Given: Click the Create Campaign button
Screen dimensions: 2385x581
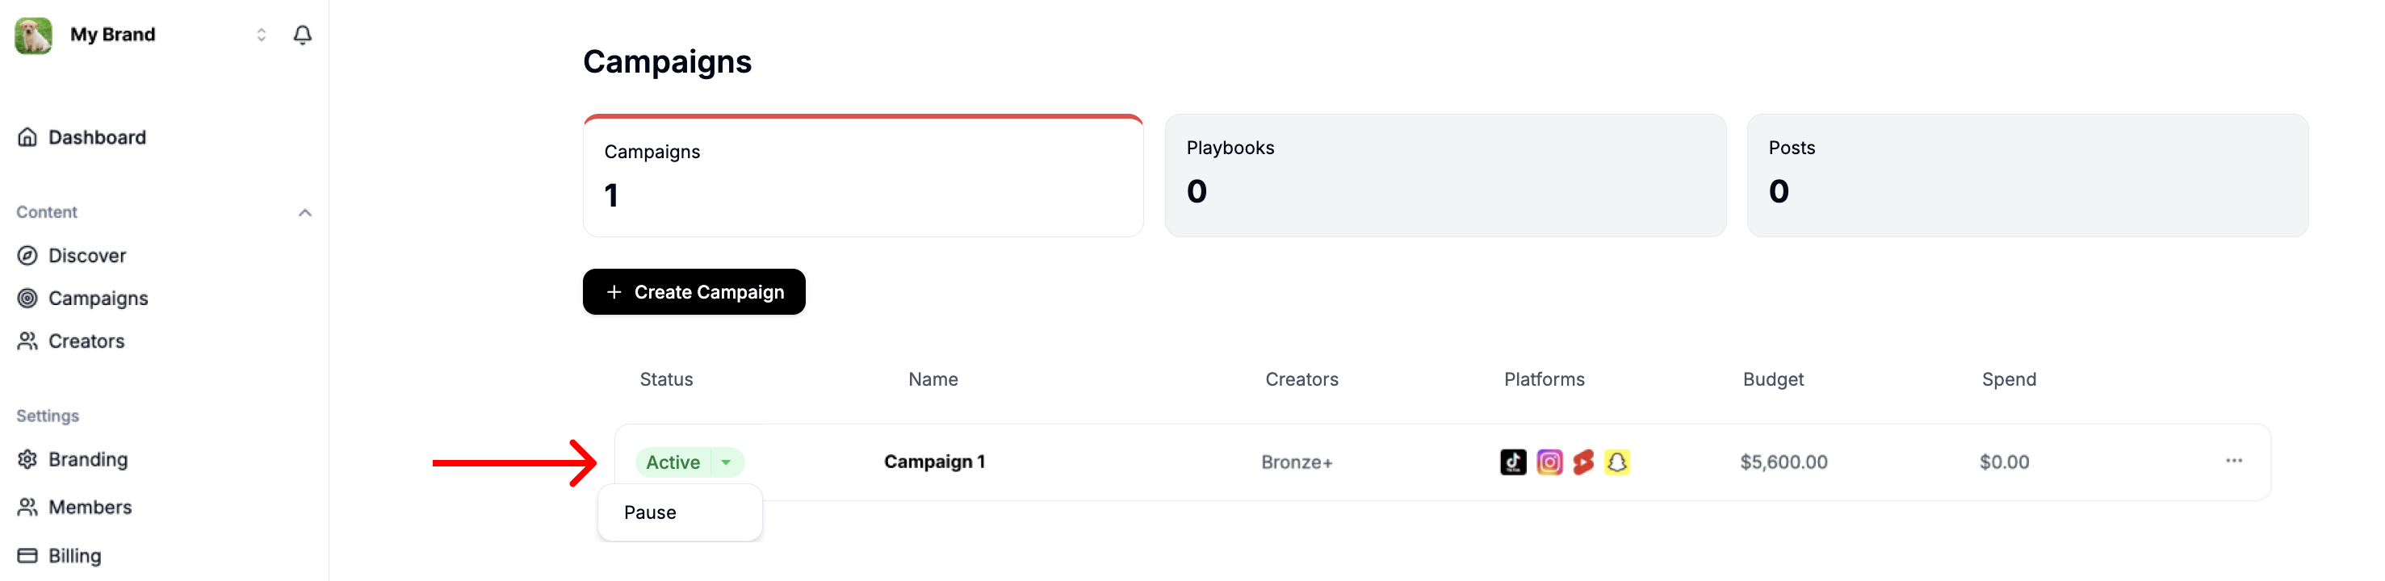Looking at the screenshot, I should (694, 291).
